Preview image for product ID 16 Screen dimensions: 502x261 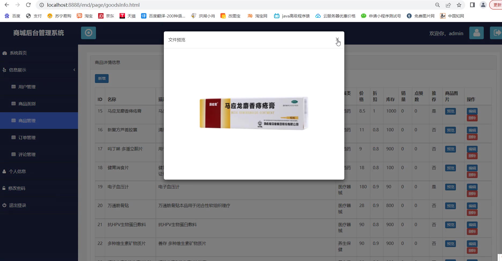(451, 130)
